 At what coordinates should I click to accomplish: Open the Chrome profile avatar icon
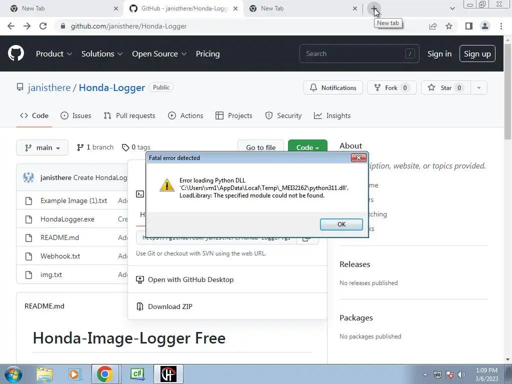click(485, 26)
